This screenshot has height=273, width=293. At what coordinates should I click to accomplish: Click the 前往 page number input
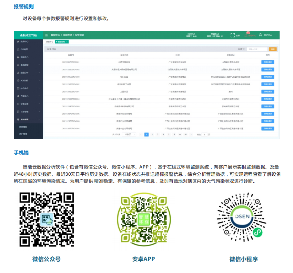(x=204, y=134)
